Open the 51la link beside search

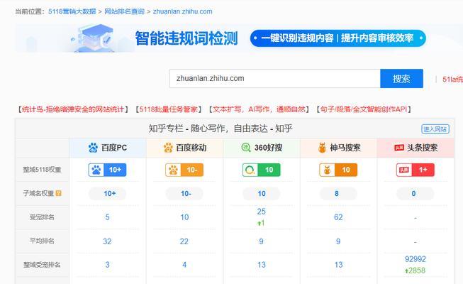452,80
